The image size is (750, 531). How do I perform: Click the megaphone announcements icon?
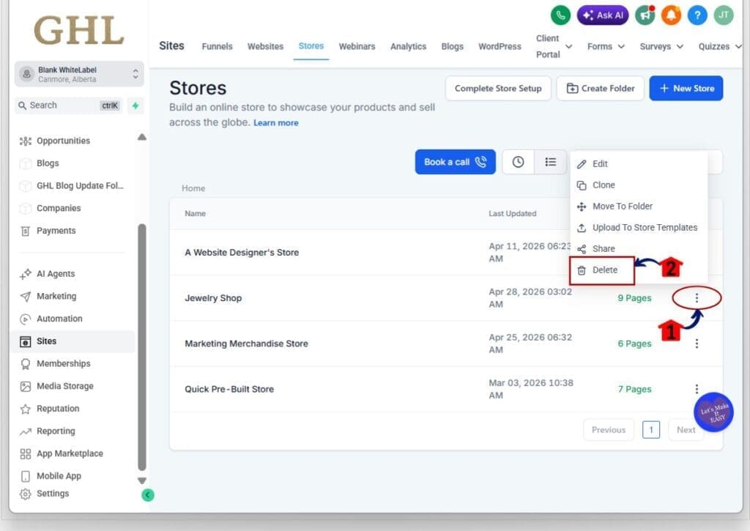click(x=645, y=15)
